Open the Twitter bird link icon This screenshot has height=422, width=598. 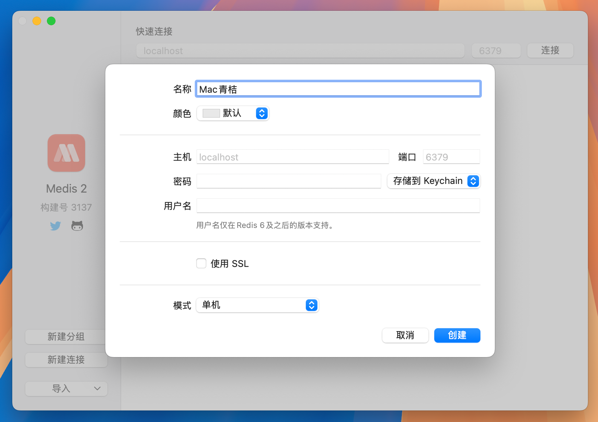tap(56, 226)
